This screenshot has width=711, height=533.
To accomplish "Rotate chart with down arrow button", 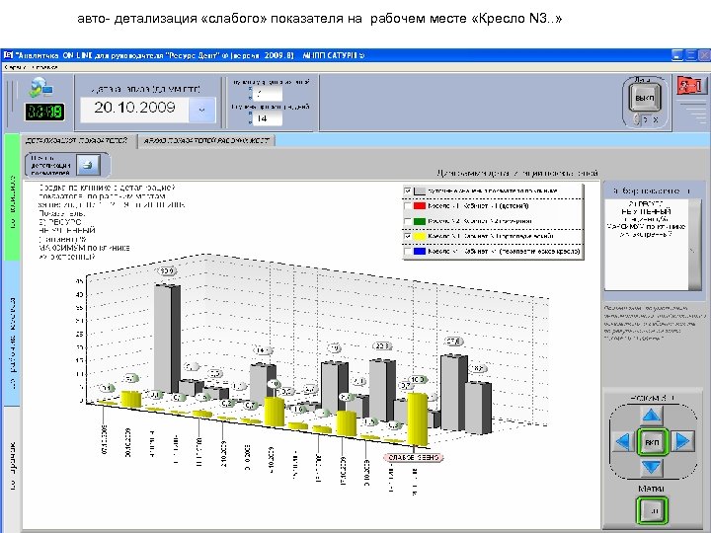I will point(652,467).
